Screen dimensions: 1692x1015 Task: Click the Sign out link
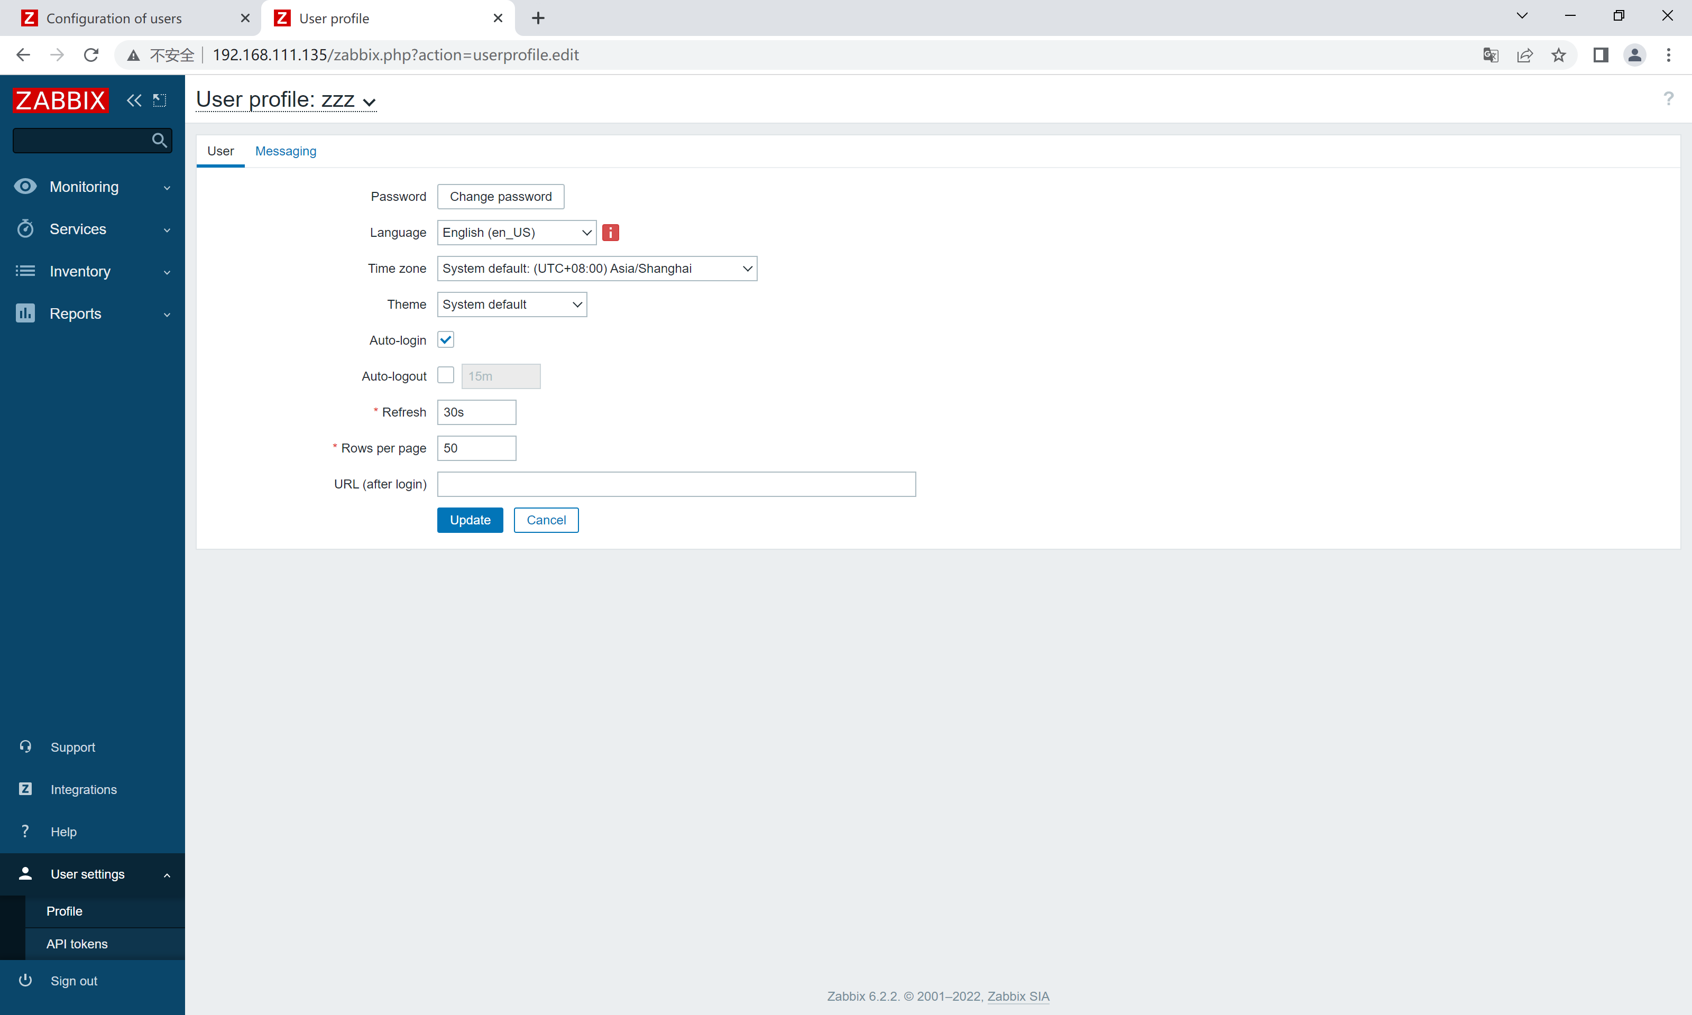point(74,981)
